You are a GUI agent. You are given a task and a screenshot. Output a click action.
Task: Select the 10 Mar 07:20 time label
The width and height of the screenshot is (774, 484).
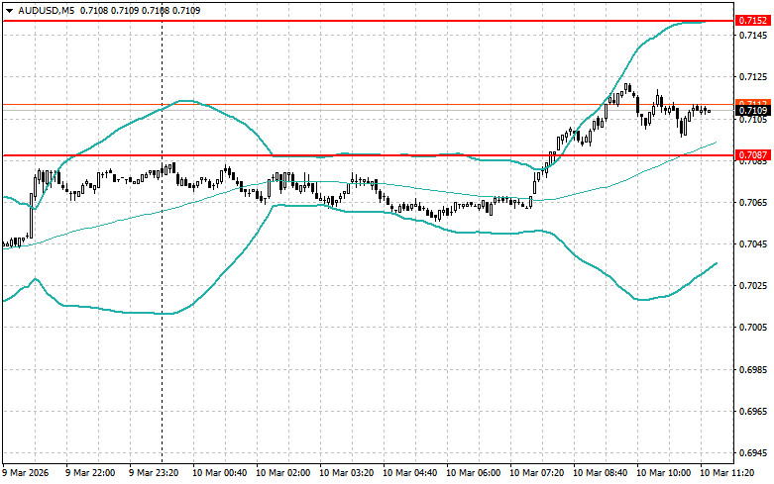pos(536,473)
